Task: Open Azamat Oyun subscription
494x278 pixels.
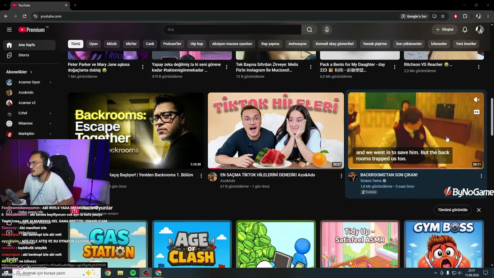Action: (x=29, y=82)
